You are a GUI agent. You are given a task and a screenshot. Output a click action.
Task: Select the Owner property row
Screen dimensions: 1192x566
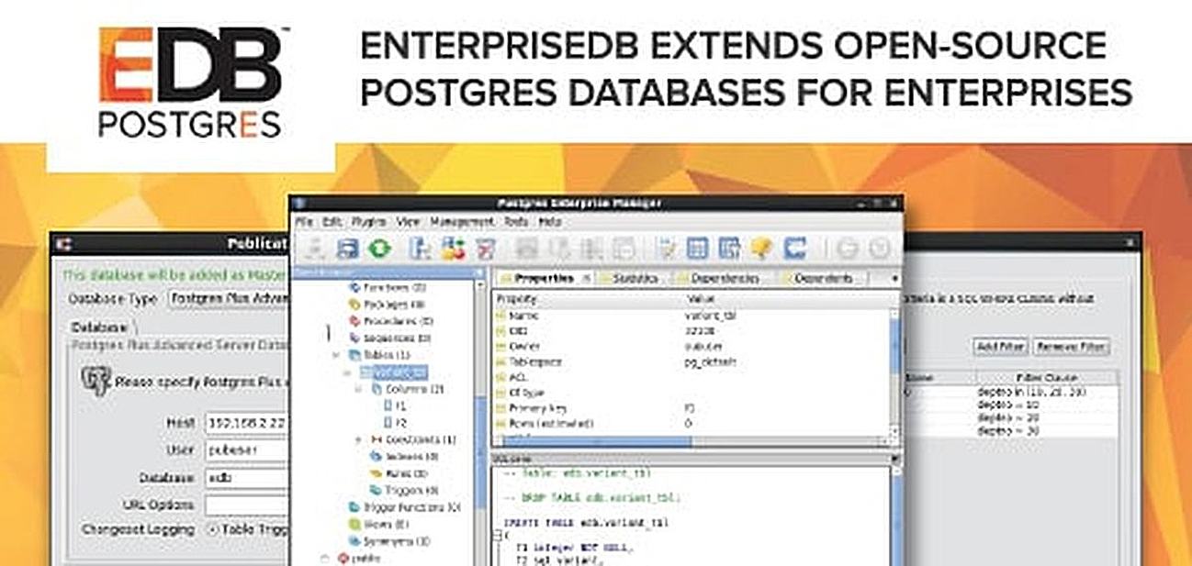coord(691,346)
